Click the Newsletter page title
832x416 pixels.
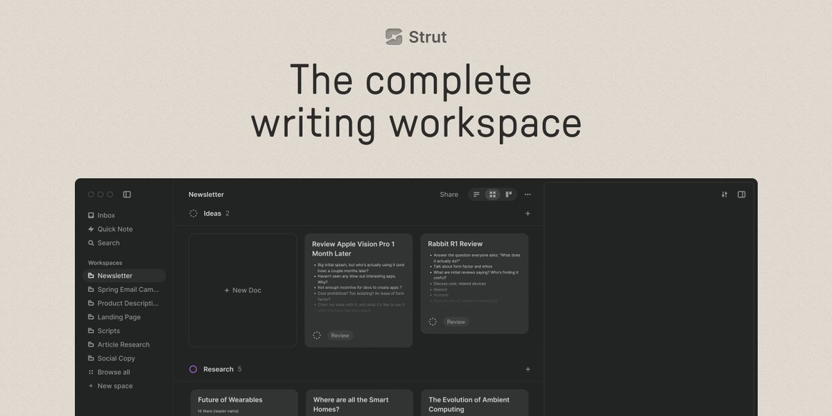[206, 195]
